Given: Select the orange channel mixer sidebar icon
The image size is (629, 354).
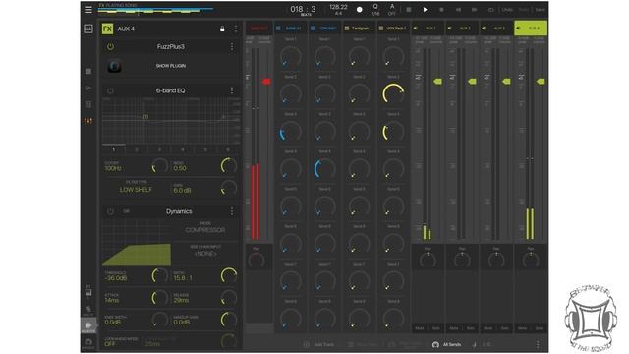Looking at the screenshot, I should coord(88,120).
